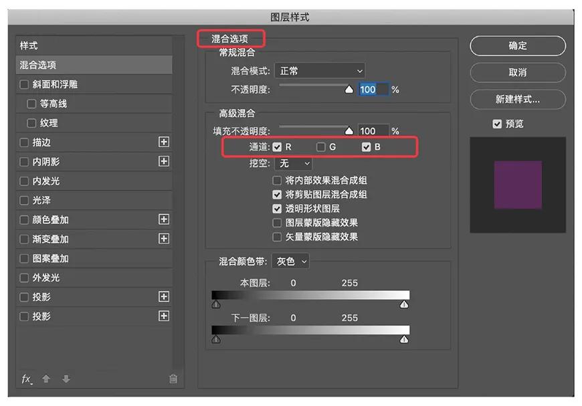This screenshot has height=406, width=582.
Task: Select the 外发光 item in the list
Action: click(x=46, y=278)
